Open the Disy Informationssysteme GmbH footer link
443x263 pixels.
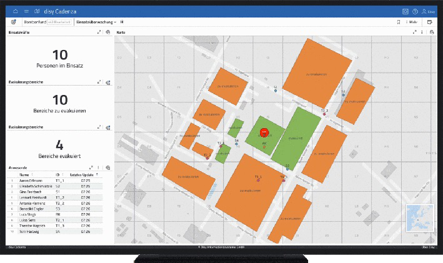pyautogui.click(x=221, y=247)
